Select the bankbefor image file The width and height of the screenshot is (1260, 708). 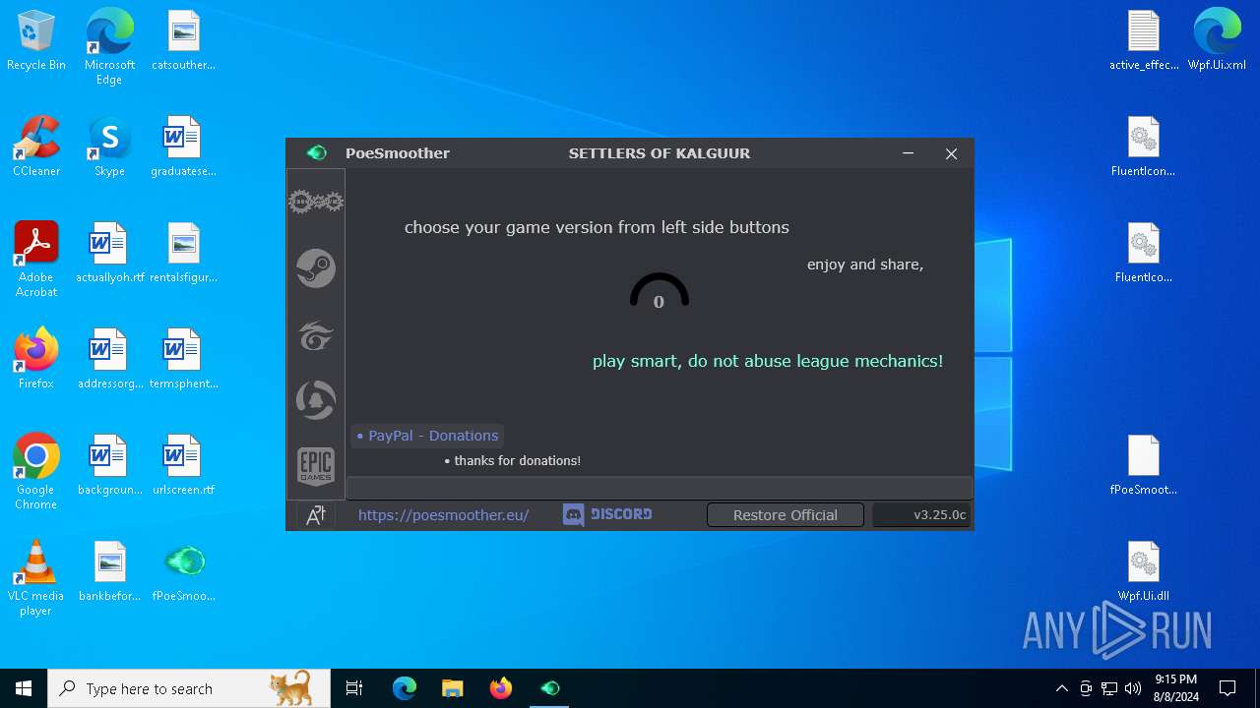[109, 572]
